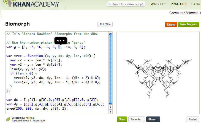201x125 pixels.
Task: Click the number picker center dot handle
Action: pos(61,41)
